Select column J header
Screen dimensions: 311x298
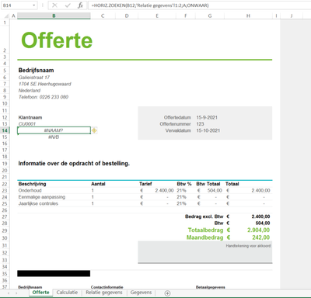click(292, 16)
